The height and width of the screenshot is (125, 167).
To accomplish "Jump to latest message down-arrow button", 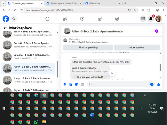I will click(112, 73).
